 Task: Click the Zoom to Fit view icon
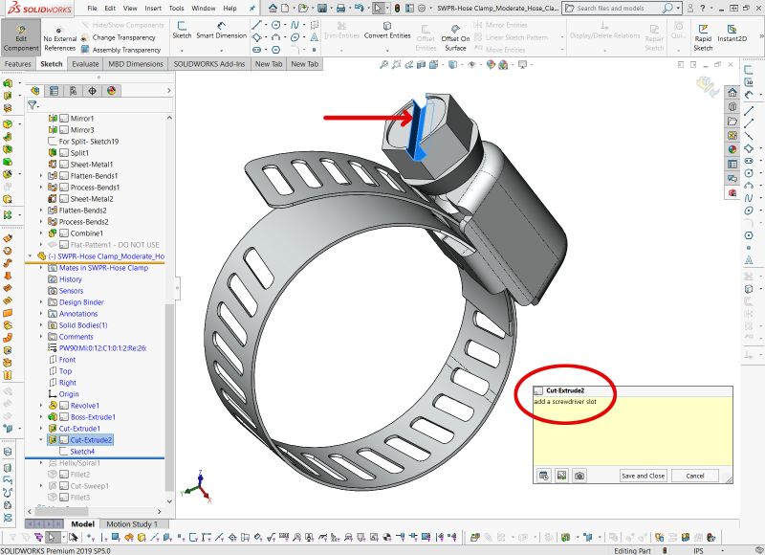pos(383,64)
